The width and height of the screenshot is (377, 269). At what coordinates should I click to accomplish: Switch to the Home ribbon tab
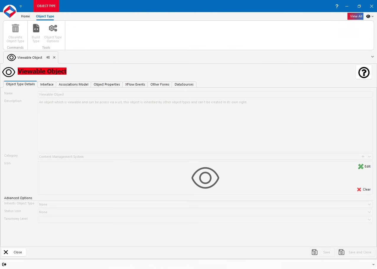[x=25, y=16]
